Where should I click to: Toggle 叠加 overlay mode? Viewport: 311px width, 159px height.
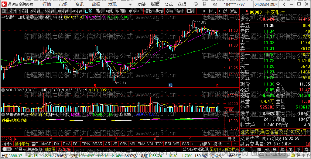(x=159, y=11)
